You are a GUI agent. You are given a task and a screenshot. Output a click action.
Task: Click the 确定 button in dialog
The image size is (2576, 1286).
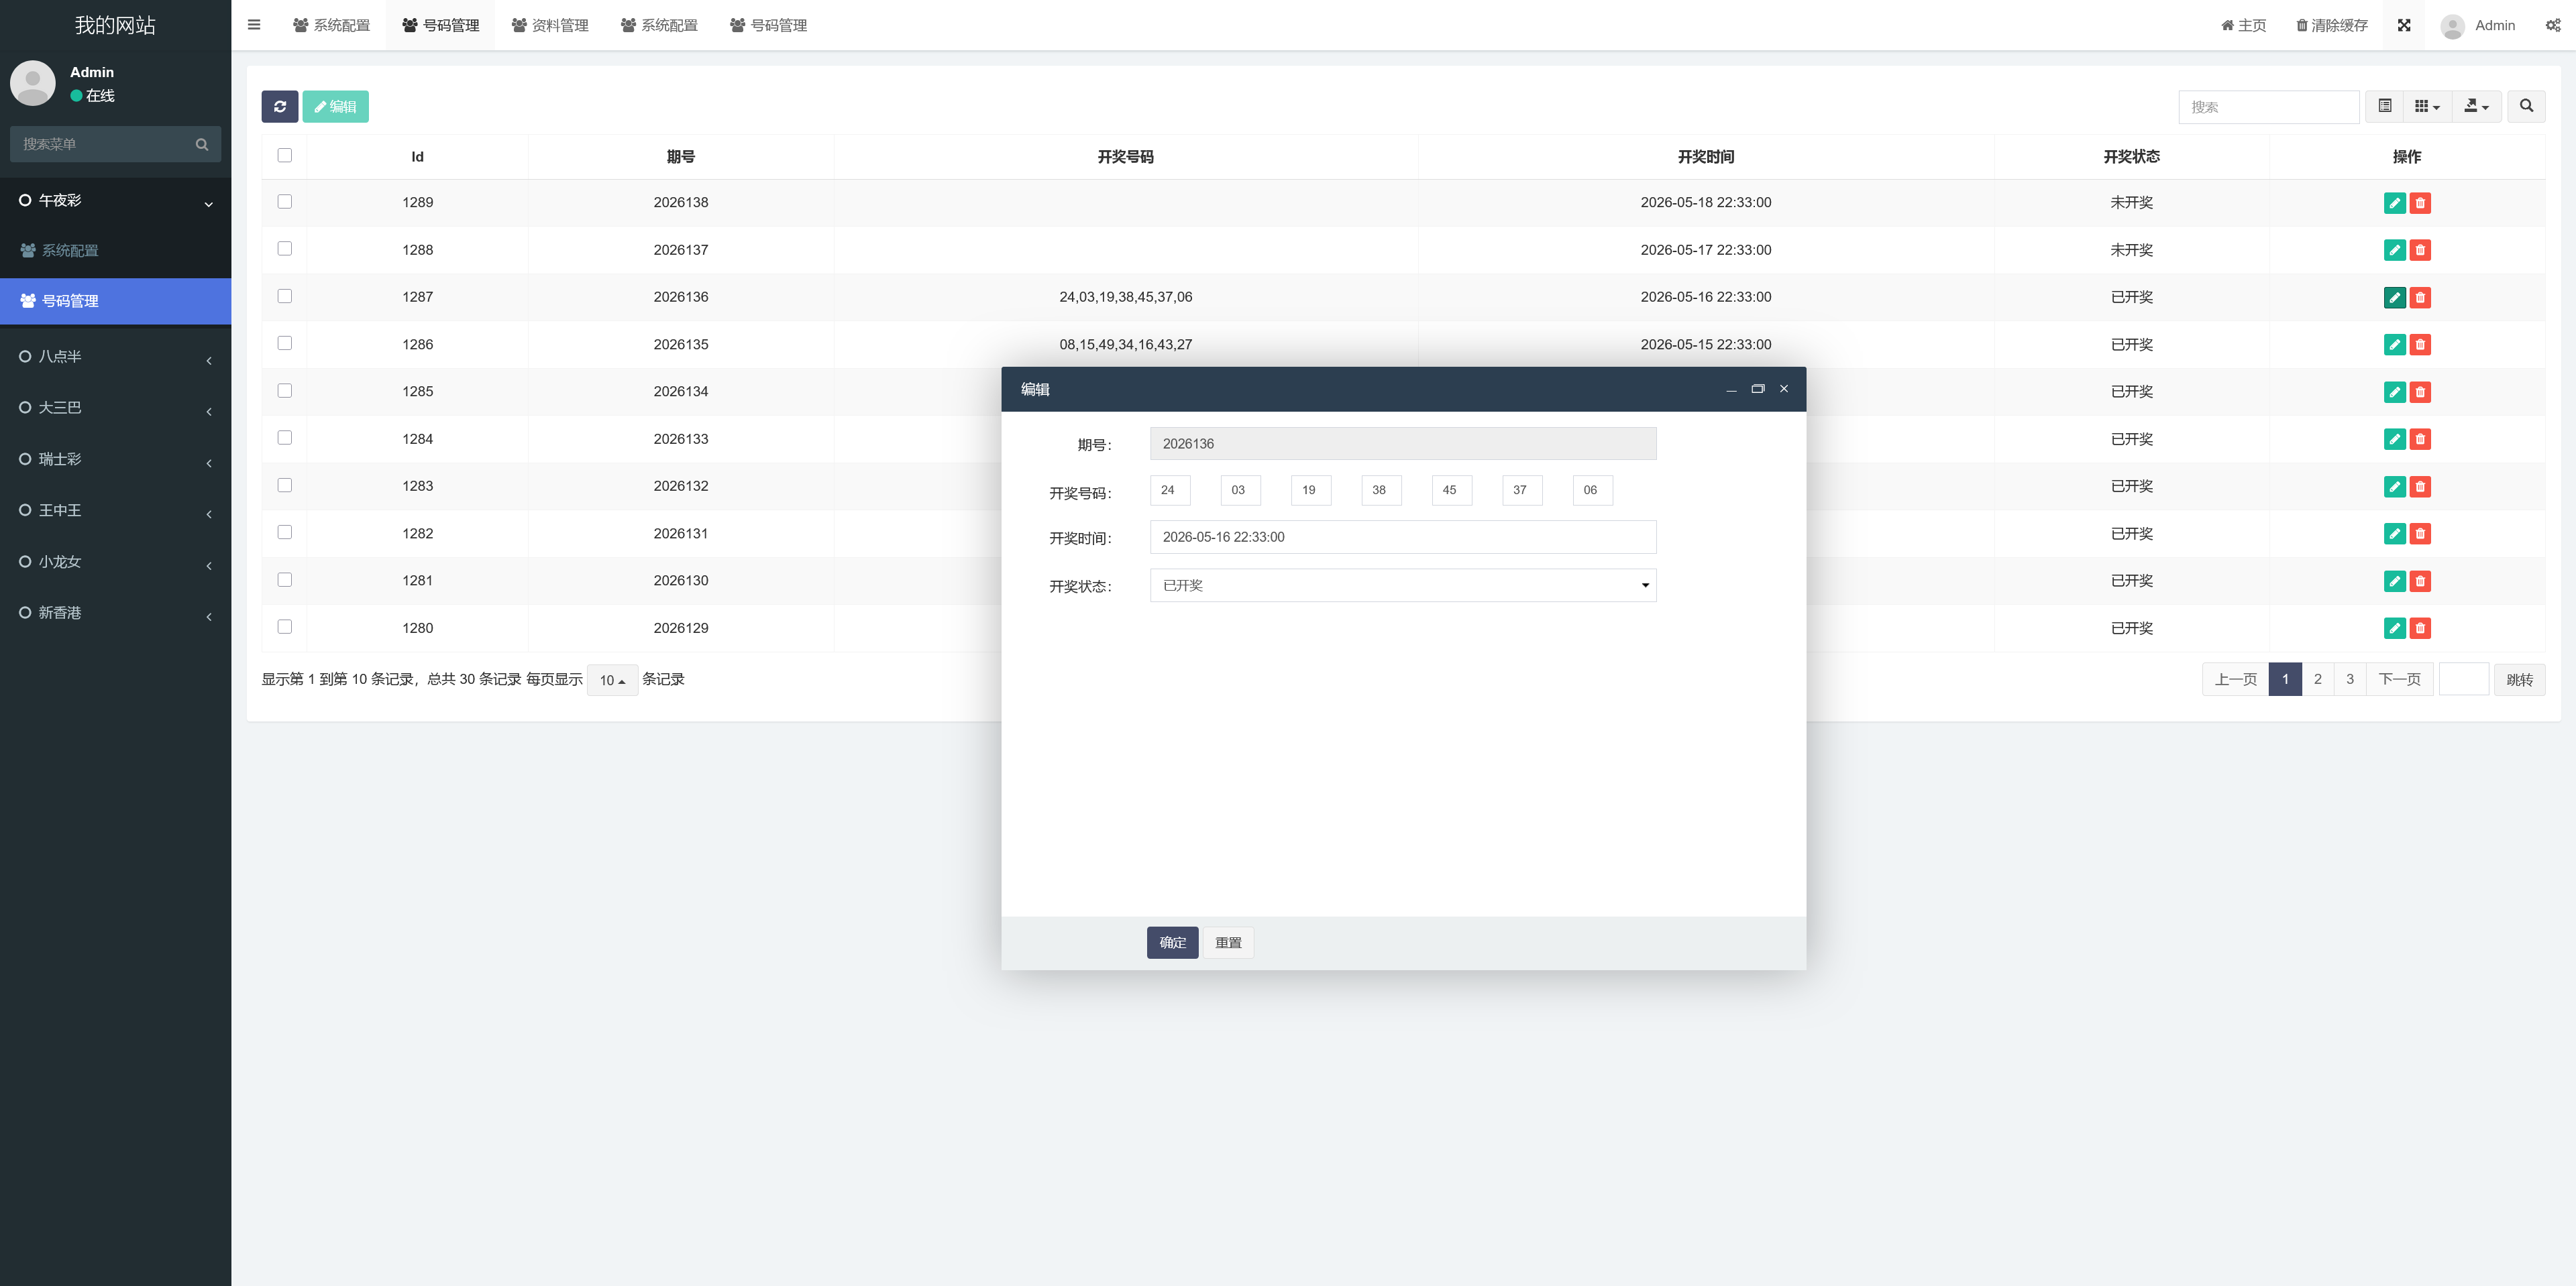(1172, 942)
